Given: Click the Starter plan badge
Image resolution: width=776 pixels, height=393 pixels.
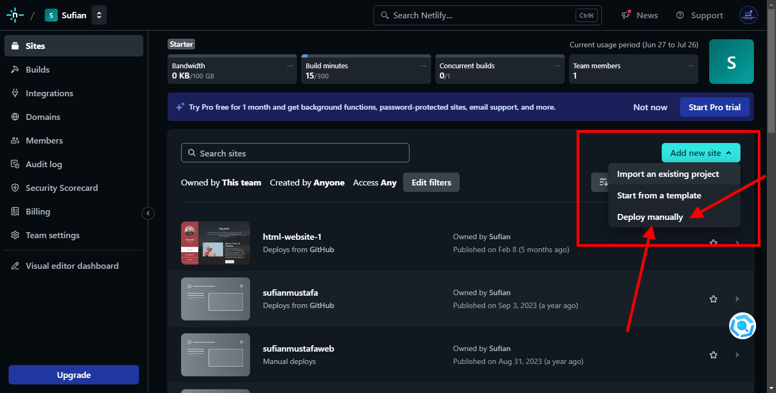Looking at the screenshot, I should (x=181, y=44).
